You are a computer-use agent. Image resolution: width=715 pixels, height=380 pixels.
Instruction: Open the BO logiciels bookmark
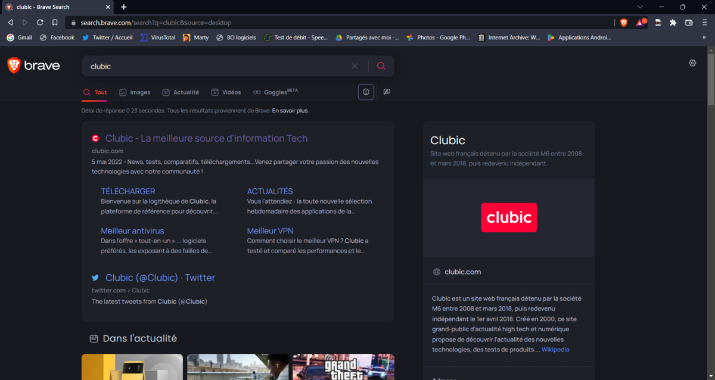point(236,38)
